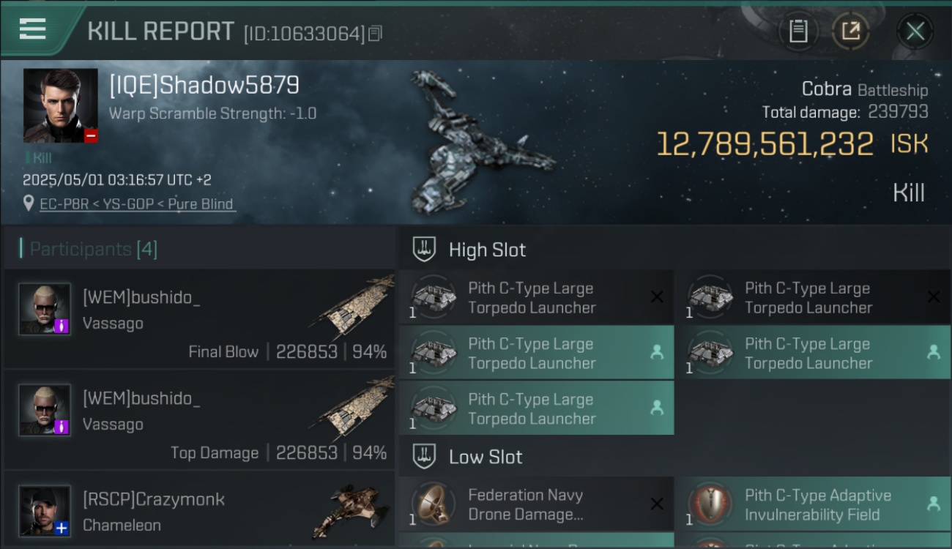Open Shadow5879's character portrait
Screen dimensions: 952x549
(61, 105)
